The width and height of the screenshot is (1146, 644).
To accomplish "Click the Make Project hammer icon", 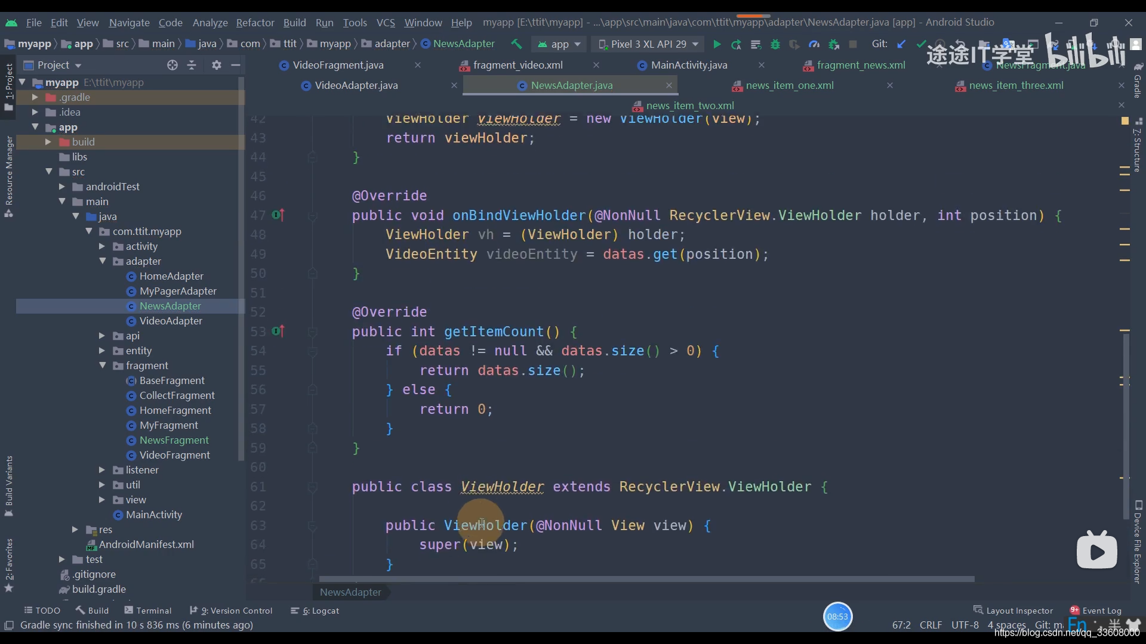I will 516,44.
